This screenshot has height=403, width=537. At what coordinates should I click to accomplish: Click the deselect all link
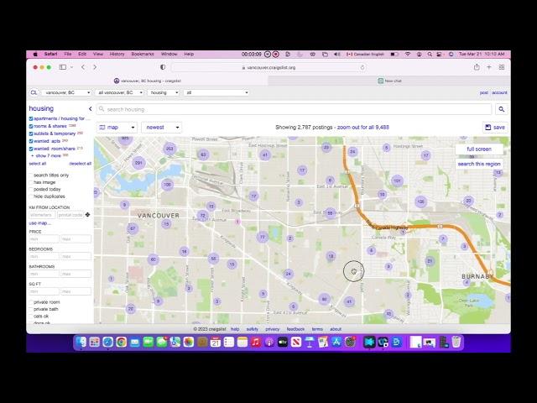click(81, 164)
